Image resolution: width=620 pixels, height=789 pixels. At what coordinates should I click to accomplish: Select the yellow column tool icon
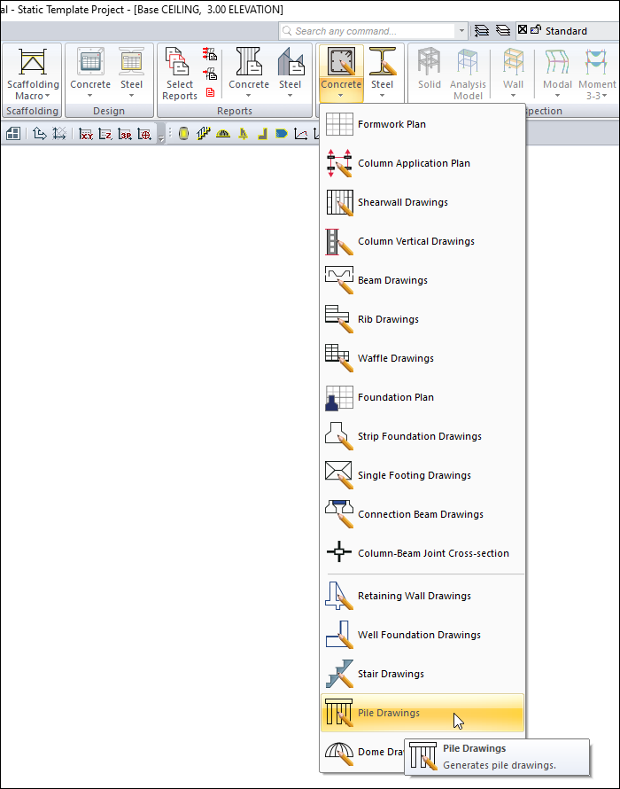point(183,133)
